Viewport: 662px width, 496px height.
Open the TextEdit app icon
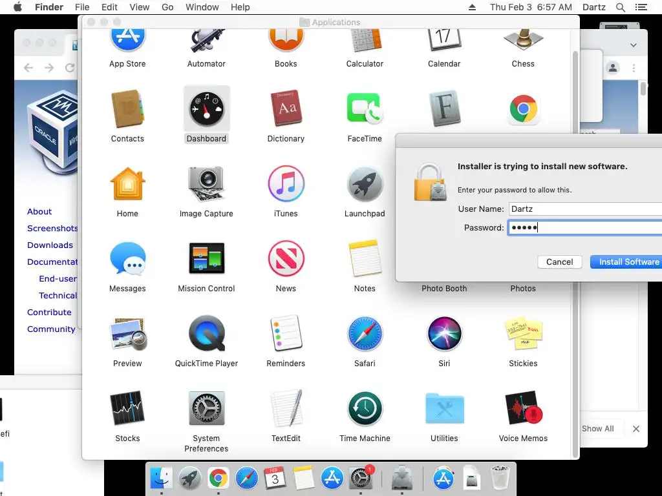pyautogui.click(x=286, y=408)
